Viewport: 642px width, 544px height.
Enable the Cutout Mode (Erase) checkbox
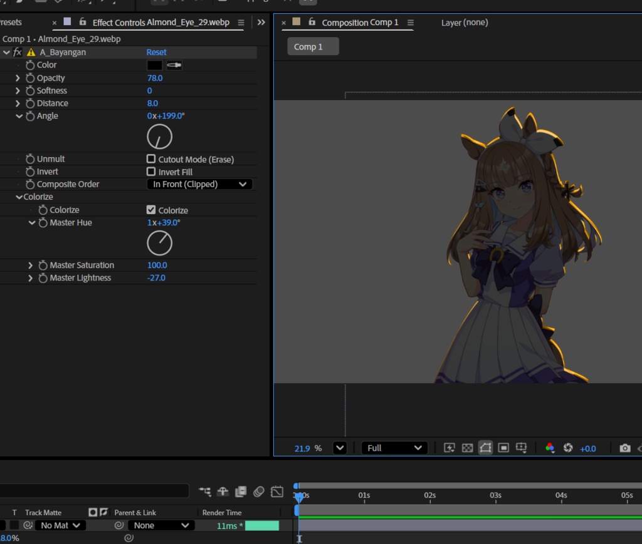(151, 159)
